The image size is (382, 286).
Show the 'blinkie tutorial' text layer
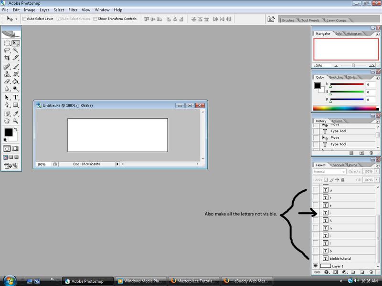tap(316, 258)
